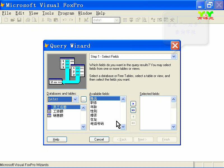Restore down the Visual FoxPro window
224x168 pixels.
coord(210,5)
